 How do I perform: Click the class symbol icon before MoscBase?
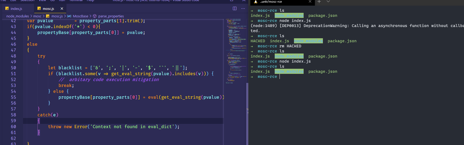pos(69,16)
